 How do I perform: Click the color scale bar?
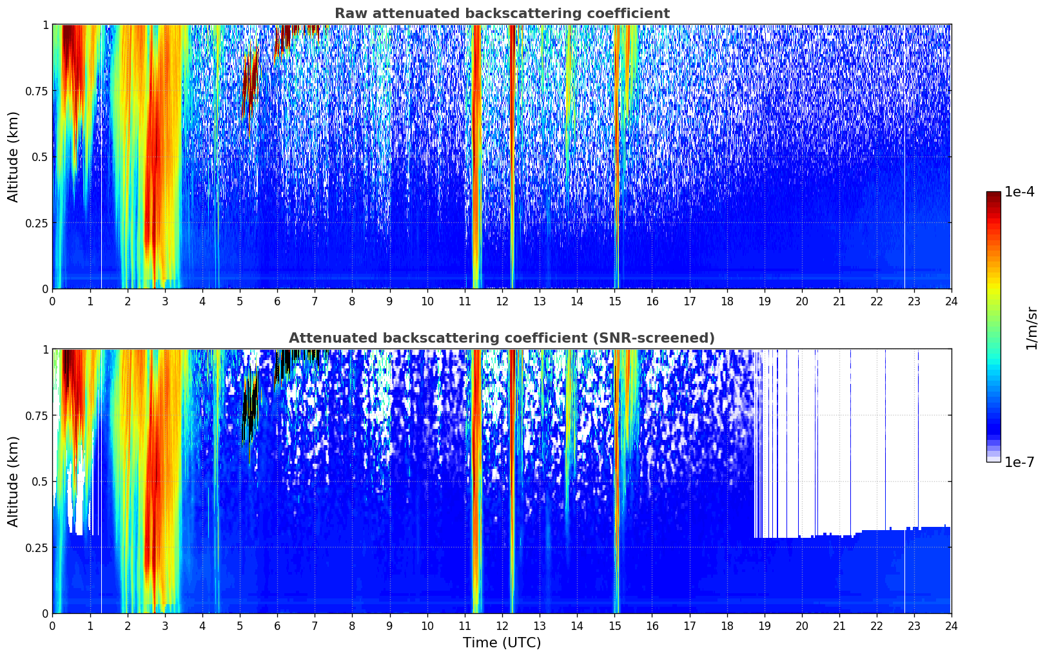[x=993, y=327]
